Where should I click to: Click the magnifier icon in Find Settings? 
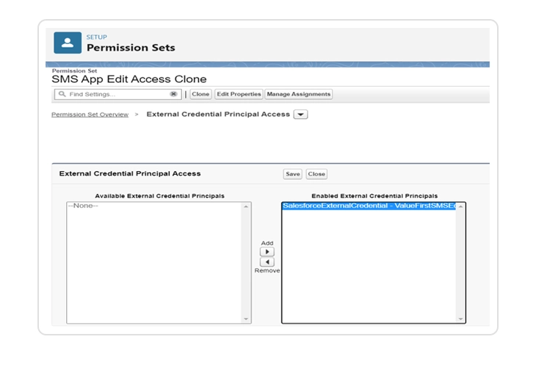click(62, 95)
